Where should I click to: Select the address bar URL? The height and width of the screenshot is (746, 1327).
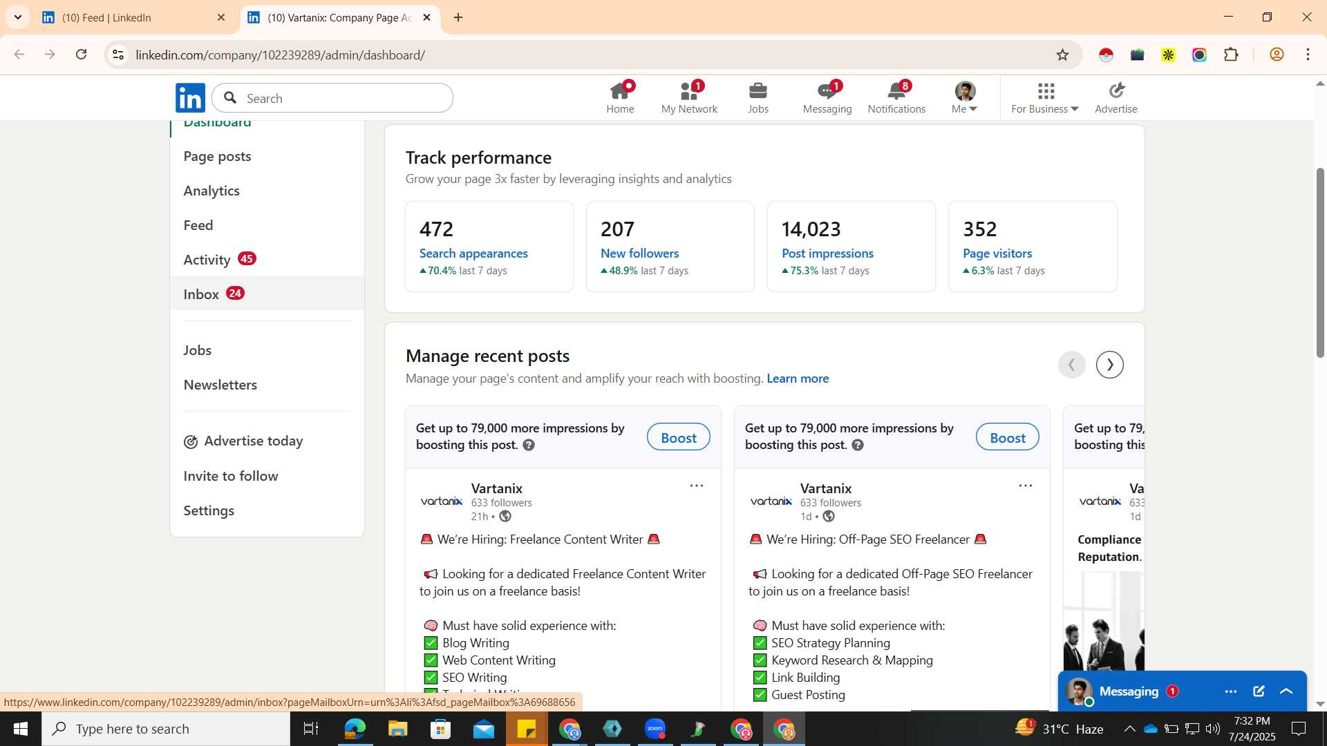280,55
